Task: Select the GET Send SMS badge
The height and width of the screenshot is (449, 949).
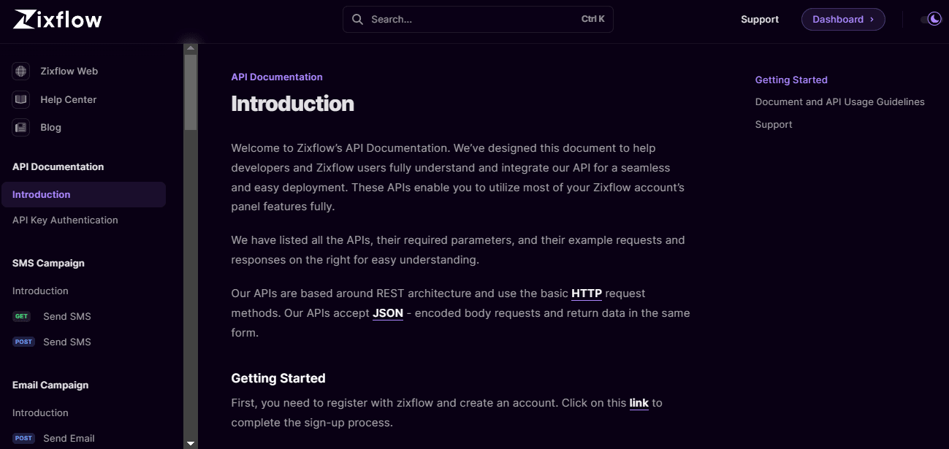Action: 22,316
